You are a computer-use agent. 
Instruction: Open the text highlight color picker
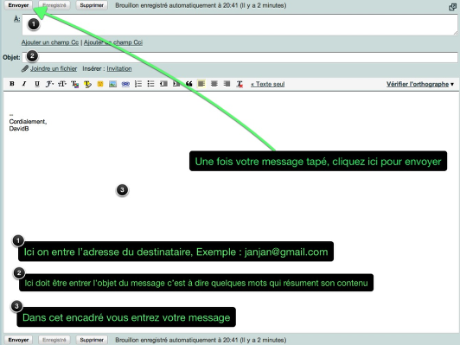[x=87, y=84]
